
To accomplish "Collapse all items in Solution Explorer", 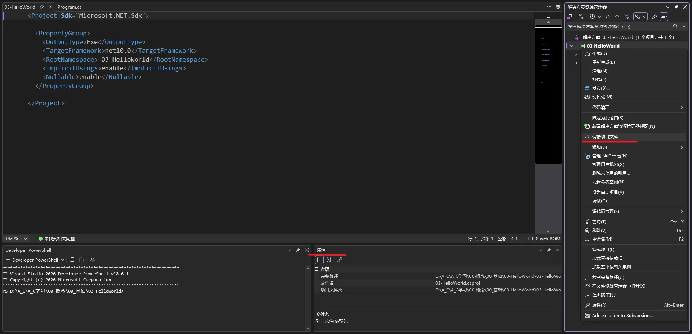I will [617, 17].
